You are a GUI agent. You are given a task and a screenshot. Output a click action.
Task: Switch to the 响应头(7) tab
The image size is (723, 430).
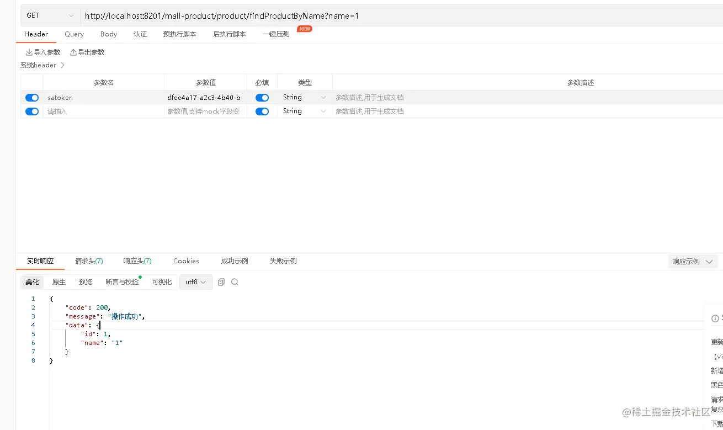click(x=137, y=261)
